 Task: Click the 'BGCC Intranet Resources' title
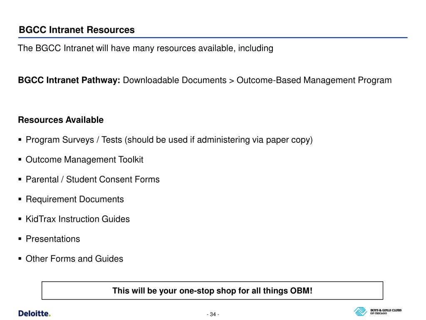pos(77,30)
